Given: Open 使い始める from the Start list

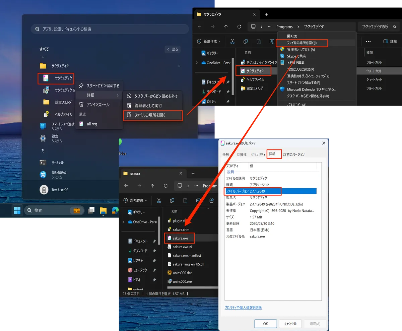Looking at the screenshot, I should click(54, 175).
